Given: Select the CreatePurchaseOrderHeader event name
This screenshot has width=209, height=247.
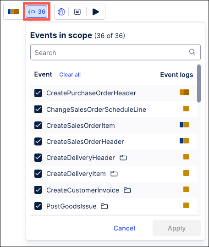Looking at the screenshot, I should [91, 93].
